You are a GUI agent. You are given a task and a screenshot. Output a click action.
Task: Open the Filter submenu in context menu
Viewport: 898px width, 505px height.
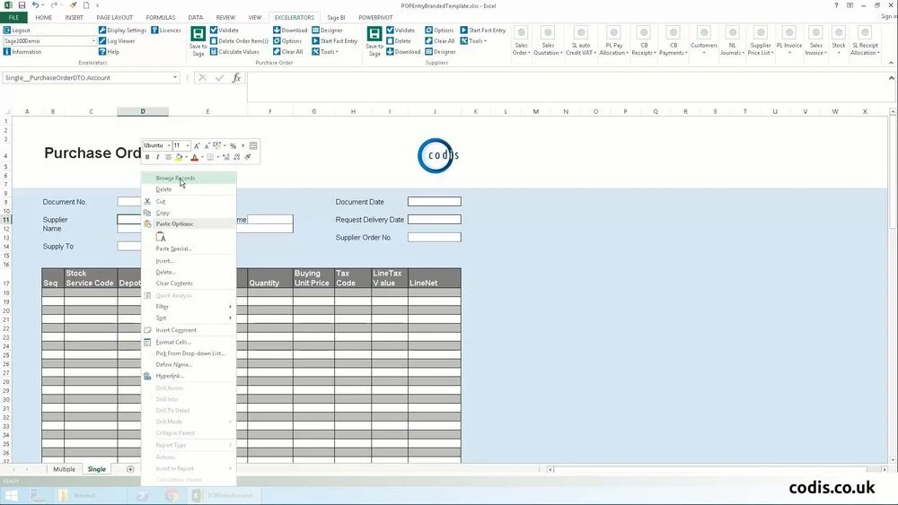pyautogui.click(x=189, y=307)
